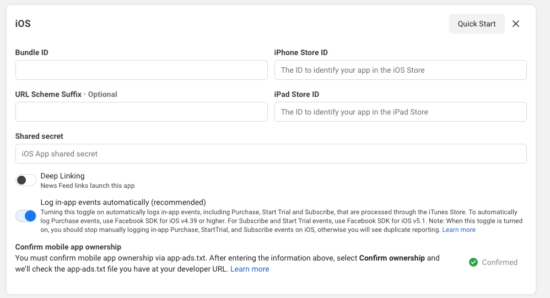Enable the Deep Linking toggle
The image size is (550, 298).
25,180
